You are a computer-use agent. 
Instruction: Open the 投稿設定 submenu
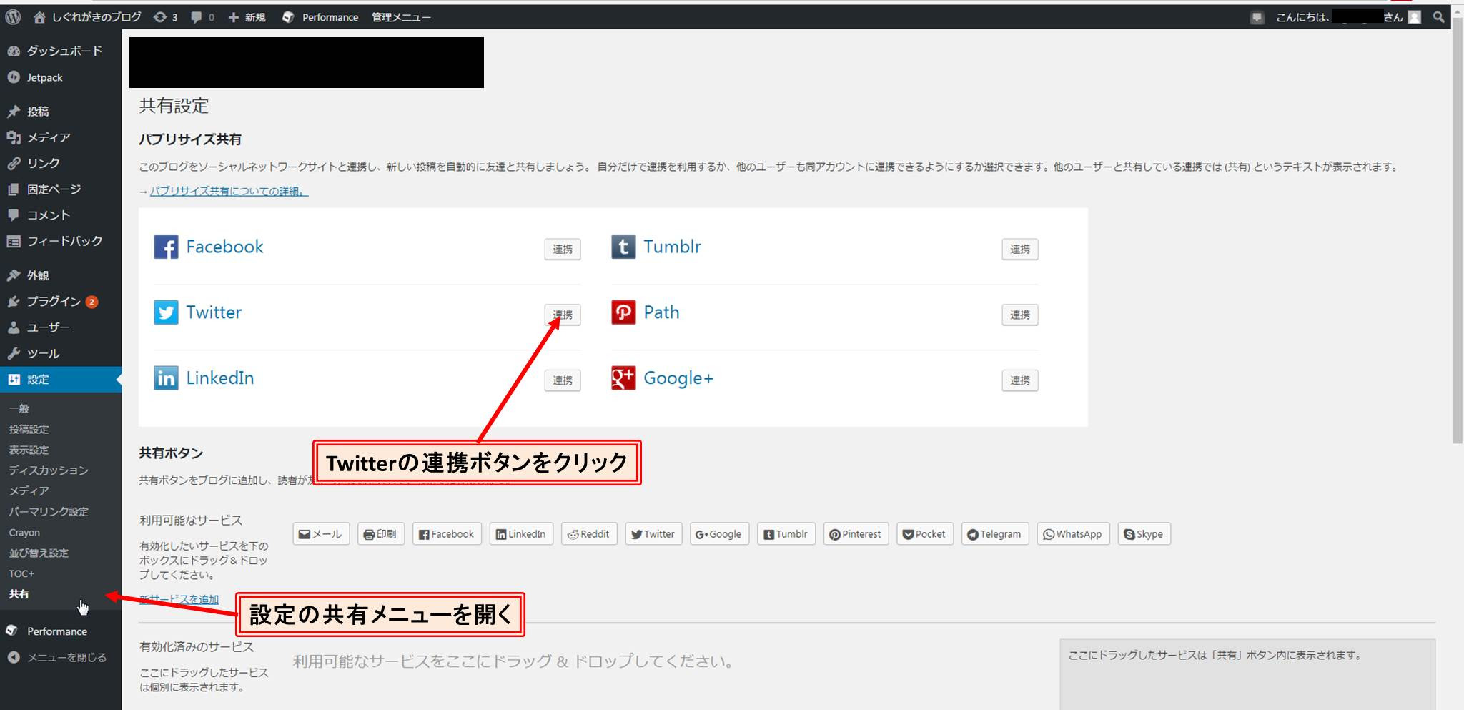click(x=29, y=429)
